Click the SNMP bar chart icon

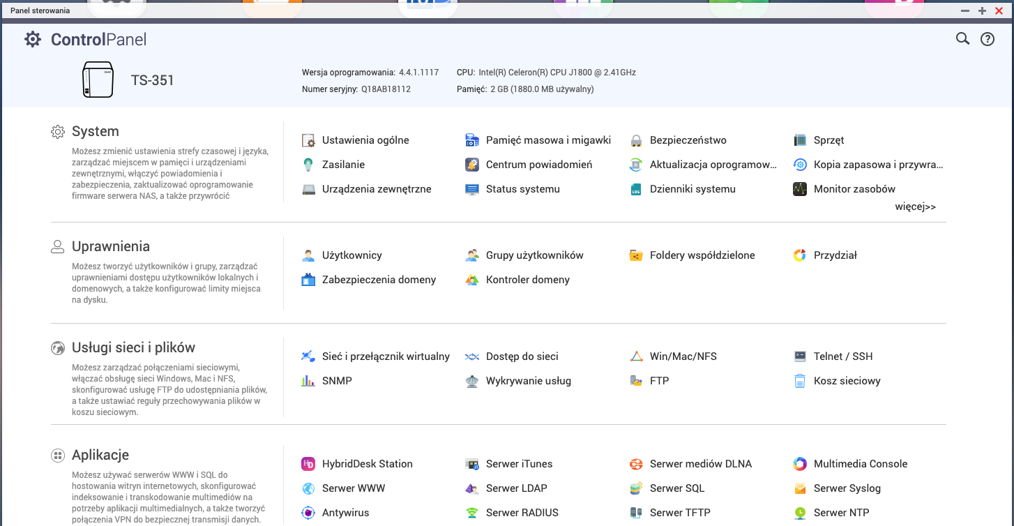click(308, 381)
